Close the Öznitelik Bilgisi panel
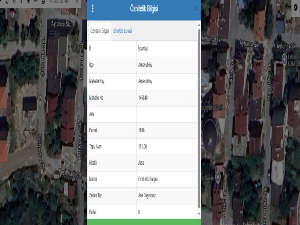The width and height of the screenshot is (300, 225). pos(196,9)
